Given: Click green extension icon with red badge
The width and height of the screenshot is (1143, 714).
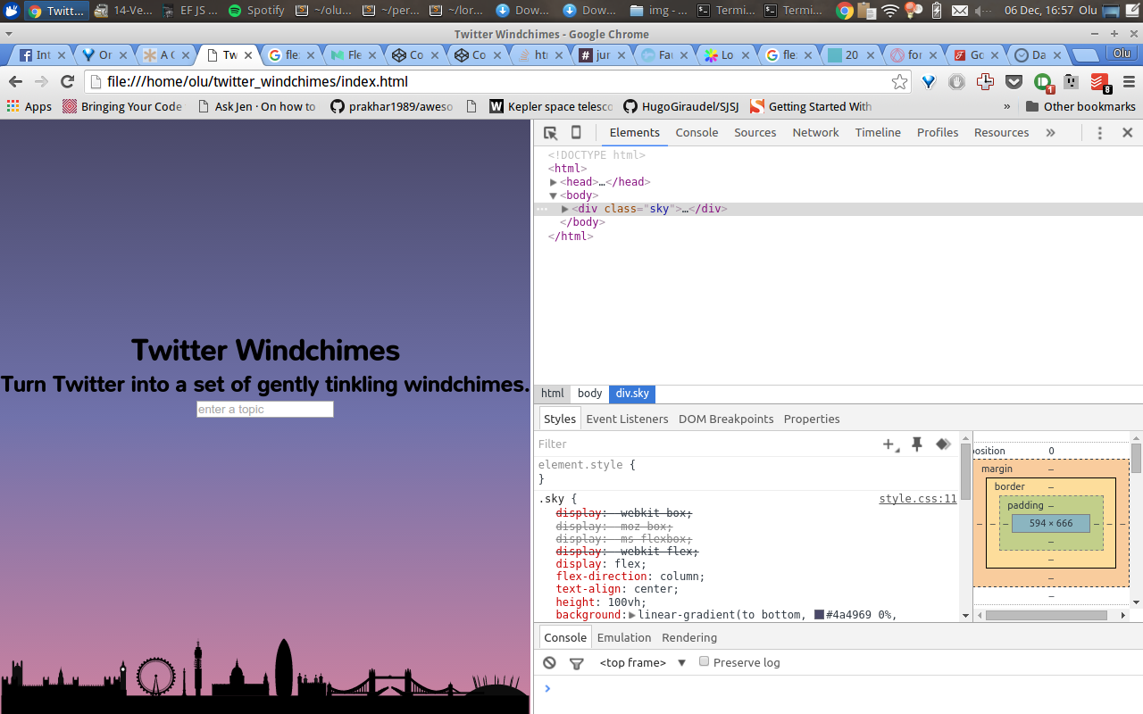Looking at the screenshot, I should pos(1043,83).
